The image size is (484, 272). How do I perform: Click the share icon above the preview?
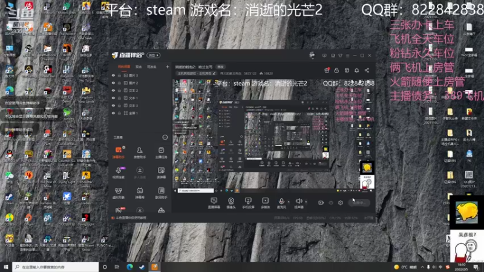pyautogui.click(x=367, y=70)
